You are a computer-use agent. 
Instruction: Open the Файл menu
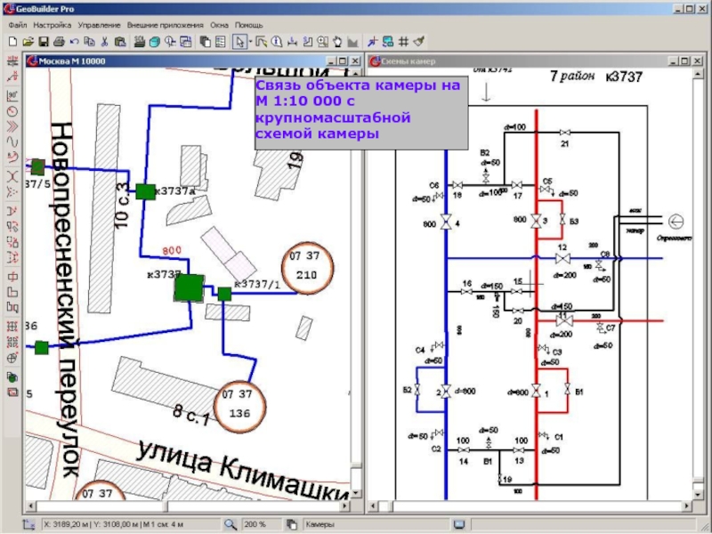tap(18, 25)
